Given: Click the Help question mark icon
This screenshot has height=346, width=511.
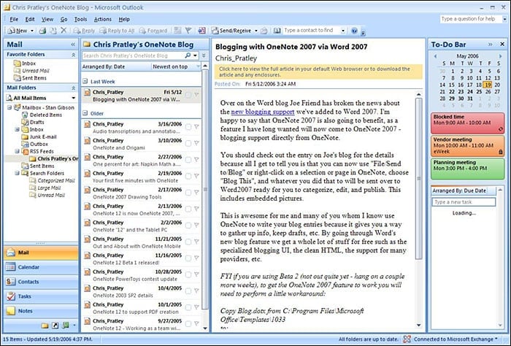Looking at the screenshot, I should click(x=354, y=31).
